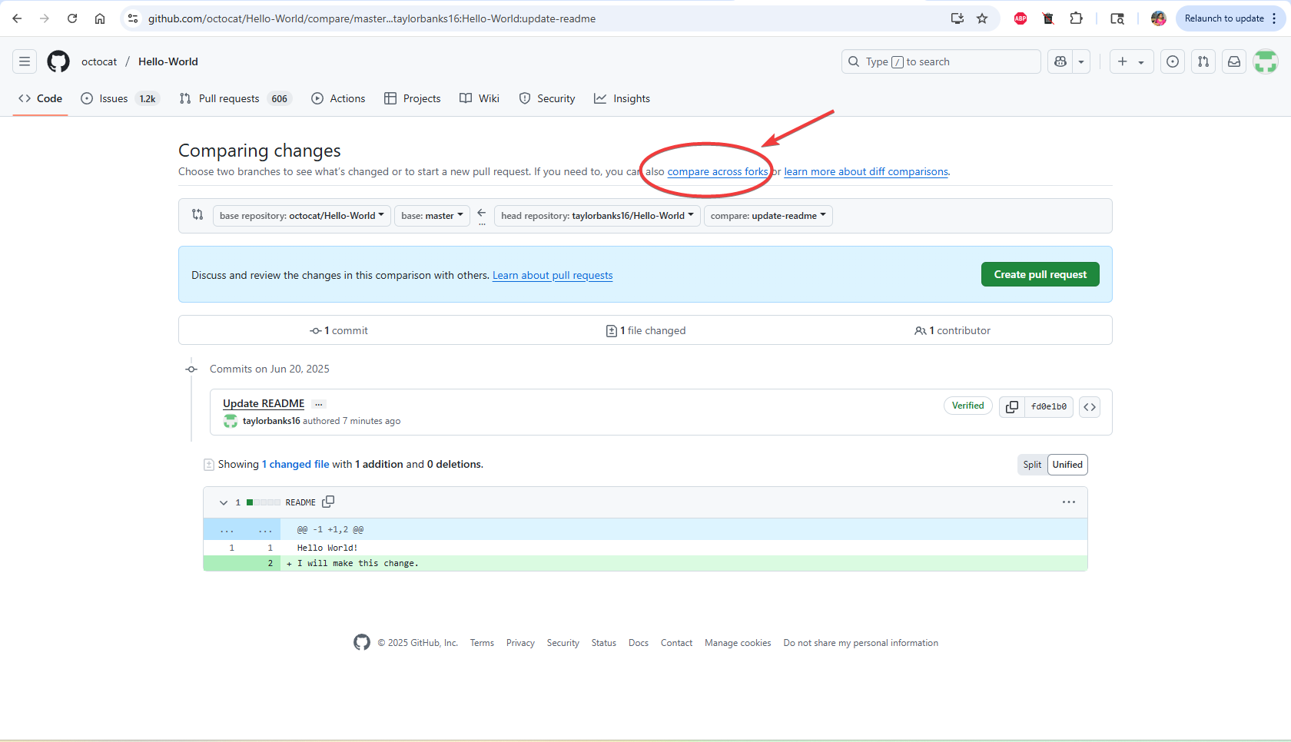Switch to the Actions tab
The width and height of the screenshot is (1291, 742).
(x=338, y=98)
